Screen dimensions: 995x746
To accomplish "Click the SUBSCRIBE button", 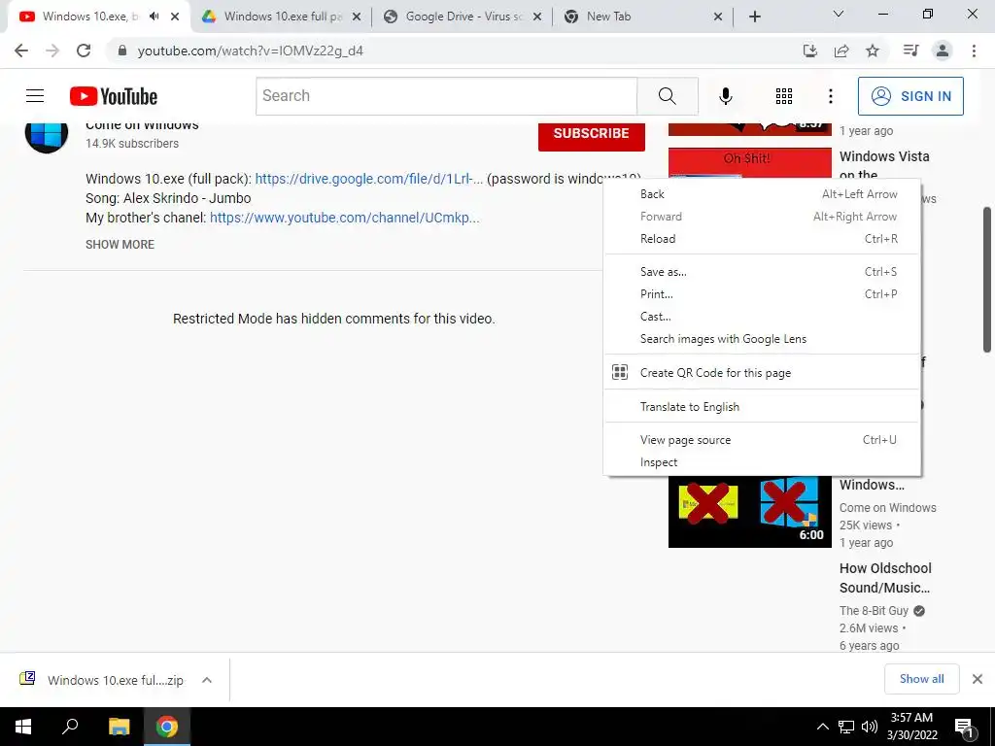I will click(x=592, y=135).
